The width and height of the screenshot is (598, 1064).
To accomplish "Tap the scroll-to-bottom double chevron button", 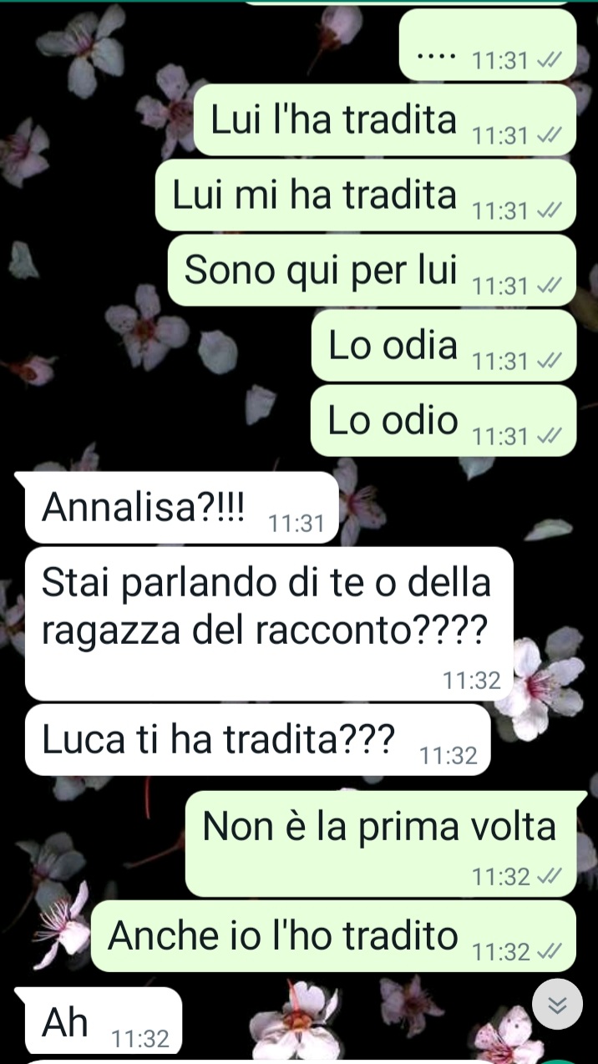I will pyautogui.click(x=558, y=1004).
